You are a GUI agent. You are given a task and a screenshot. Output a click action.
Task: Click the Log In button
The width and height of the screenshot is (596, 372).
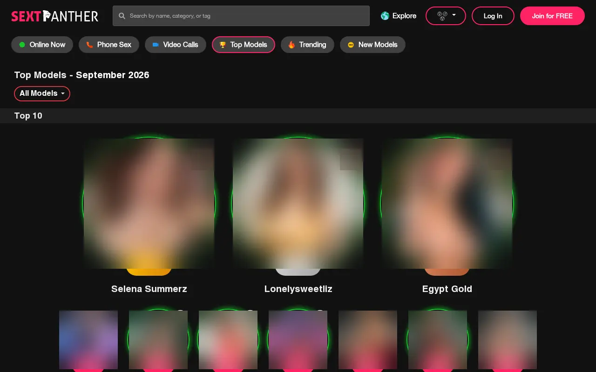tap(493, 16)
